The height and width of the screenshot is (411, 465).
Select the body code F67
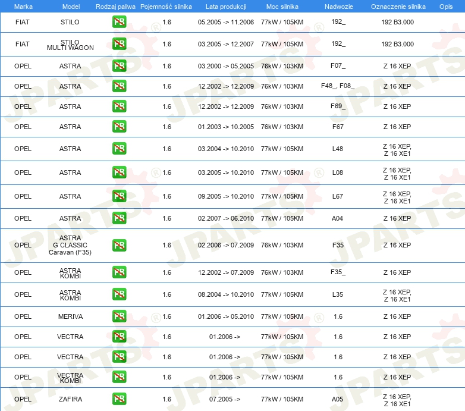(x=338, y=127)
